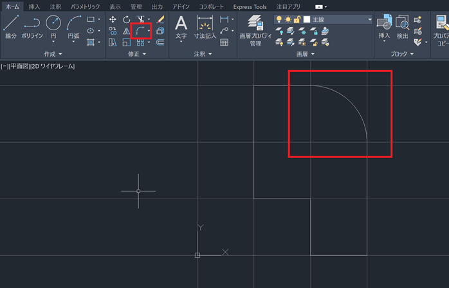
Task: Click the Fillet tool icon
Action: click(139, 30)
